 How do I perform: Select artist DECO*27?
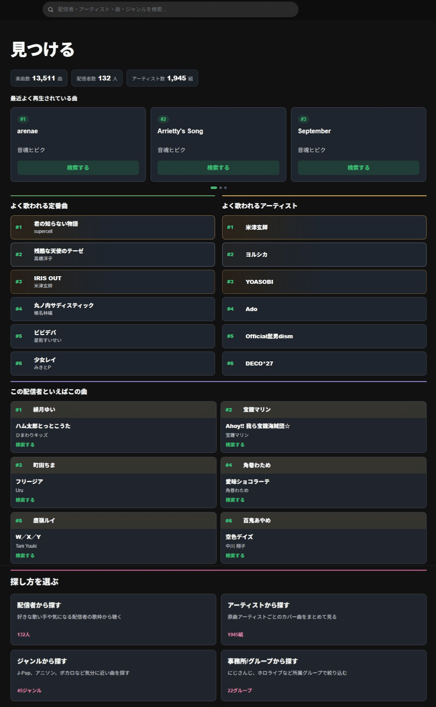(x=324, y=364)
